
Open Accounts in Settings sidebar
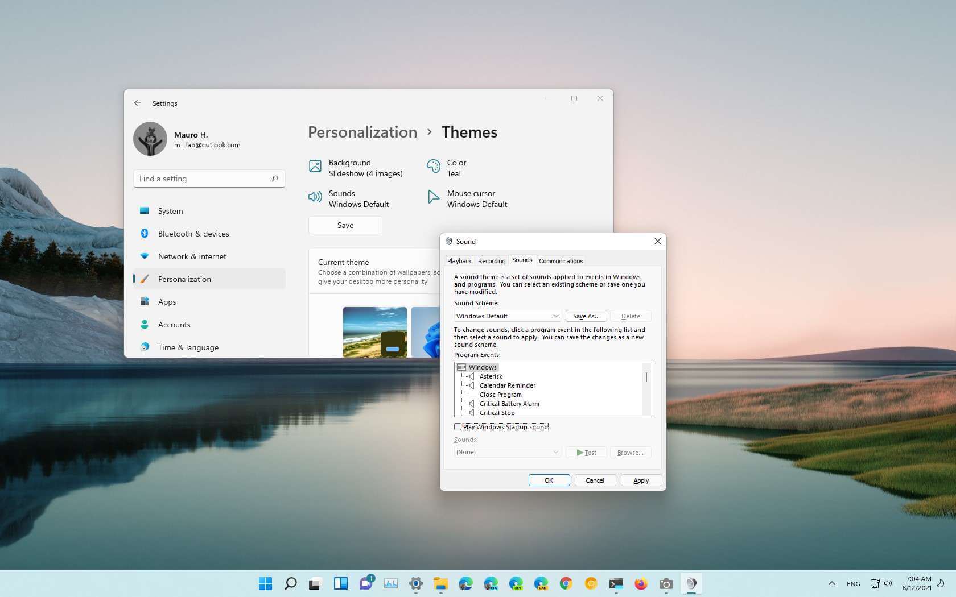coord(209,325)
